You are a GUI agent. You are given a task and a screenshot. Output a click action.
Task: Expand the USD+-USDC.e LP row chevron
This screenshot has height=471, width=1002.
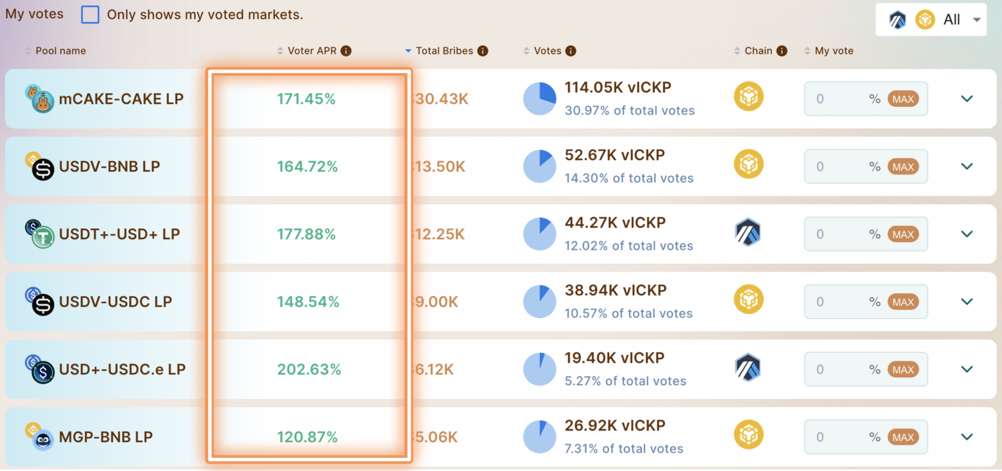(966, 369)
